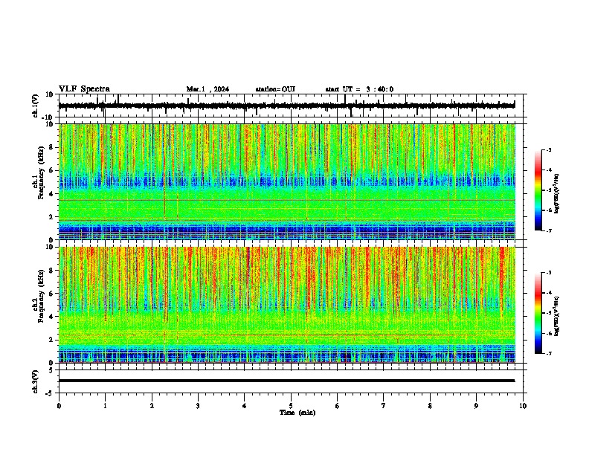Click the "-3" label on ch.1 color bar

(549, 150)
